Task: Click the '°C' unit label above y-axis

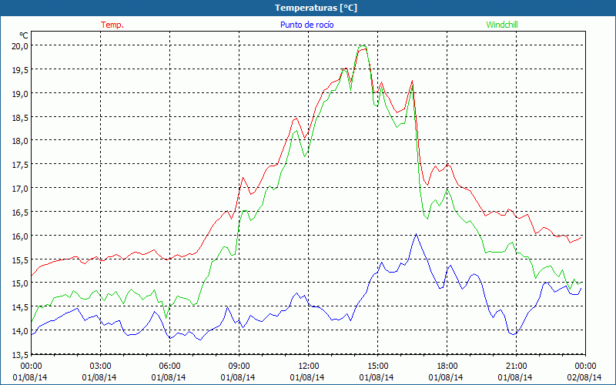Action: click(24, 35)
